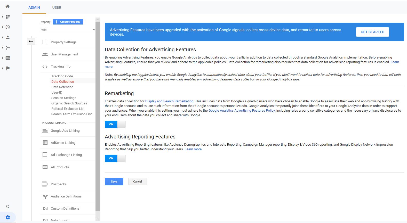Expand the Audience Definitions section
Image resolution: width=407 pixels, height=223 pixels.
[66, 196]
